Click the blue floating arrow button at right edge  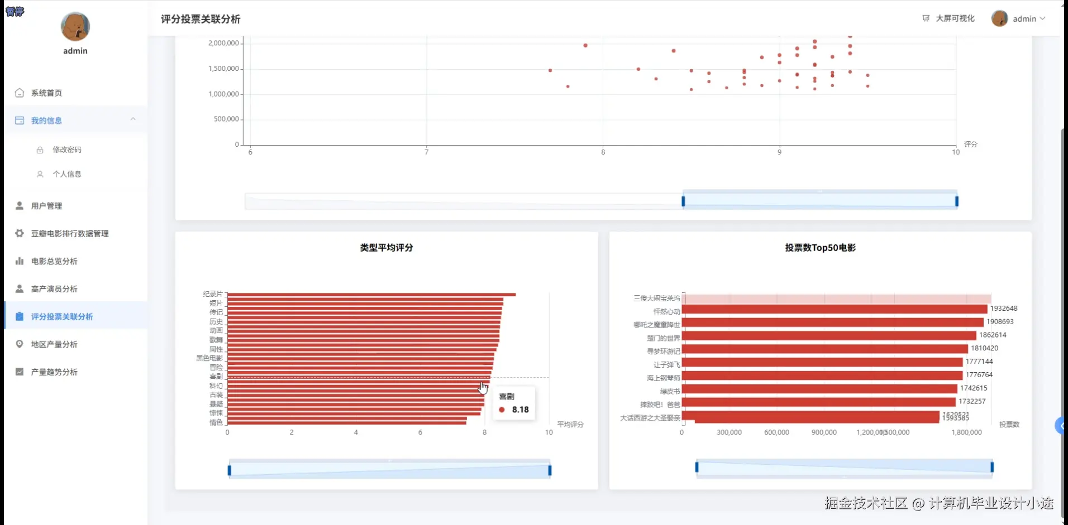click(x=1061, y=426)
